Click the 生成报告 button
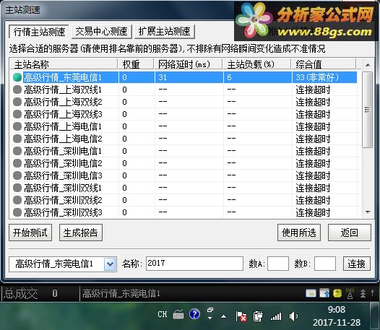The image size is (380, 330). tap(81, 233)
